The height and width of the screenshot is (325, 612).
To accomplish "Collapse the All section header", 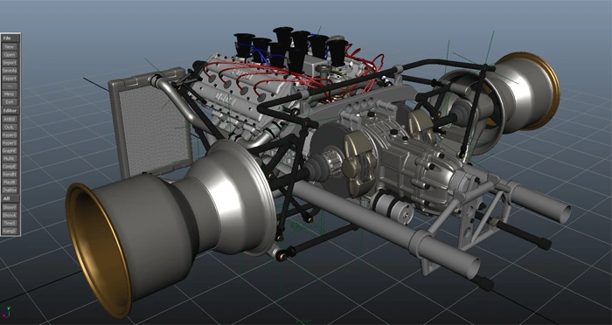I will tap(10, 198).
